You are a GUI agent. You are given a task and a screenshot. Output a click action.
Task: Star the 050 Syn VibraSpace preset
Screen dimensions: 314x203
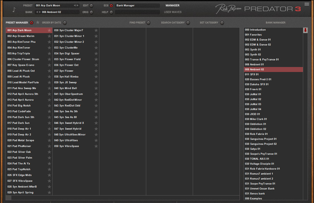96,146
